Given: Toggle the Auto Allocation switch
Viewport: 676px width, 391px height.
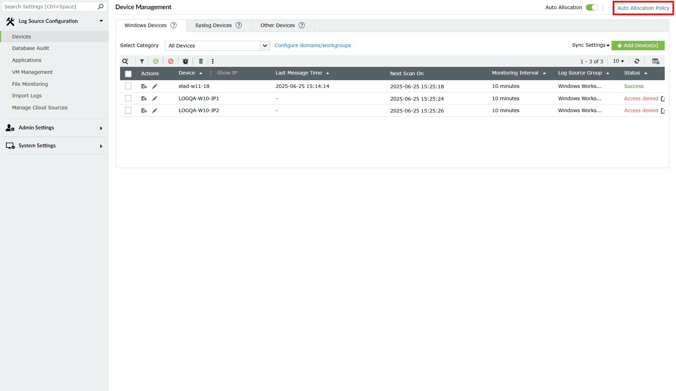Looking at the screenshot, I should (592, 7).
